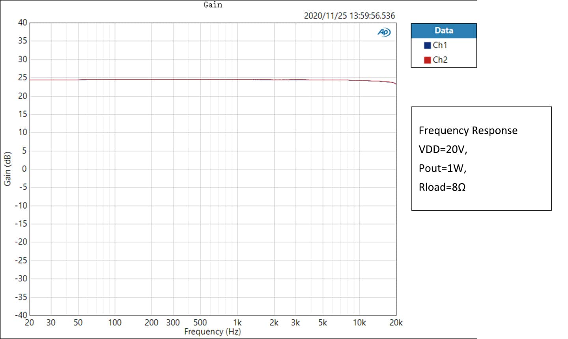The width and height of the screenshot is (568, 339).
Task: Click the red Ch2 legend swatch
Action: 427,60
